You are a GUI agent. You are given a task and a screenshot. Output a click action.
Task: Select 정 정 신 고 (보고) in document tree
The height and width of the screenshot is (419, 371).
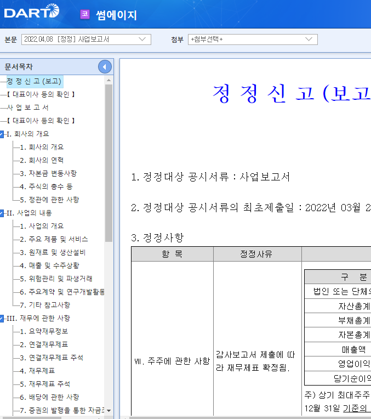point(34,81)
